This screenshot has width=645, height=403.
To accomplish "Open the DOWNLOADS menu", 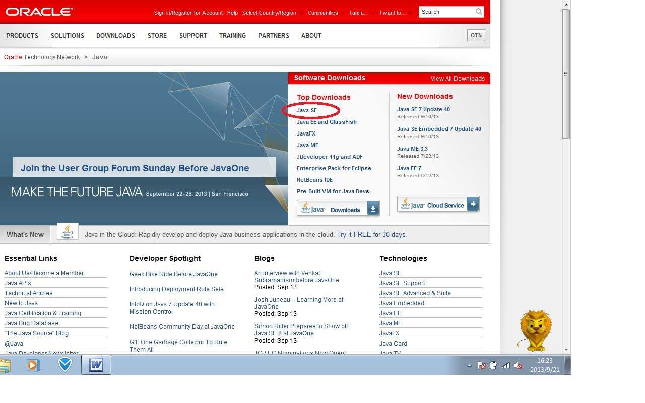I will pos(115,36).
